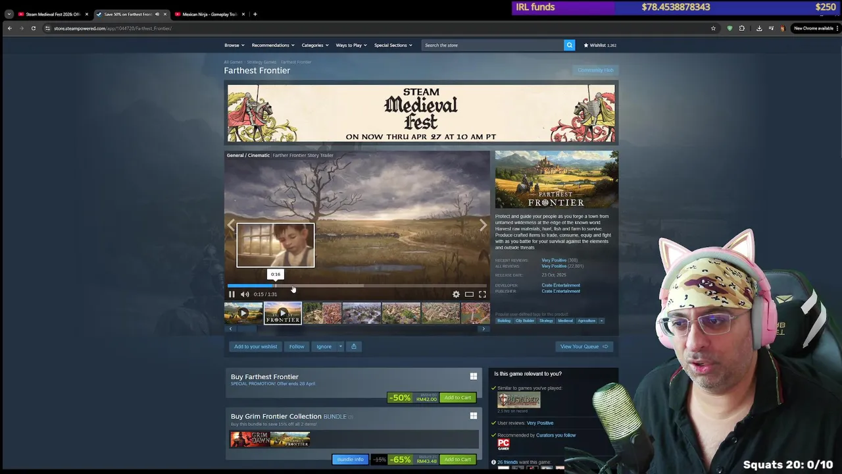Screen dimensions: 842x474
Task: Reload the page
Action: (34, 28)
